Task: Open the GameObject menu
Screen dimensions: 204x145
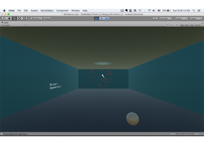Action: pos(47,11)
